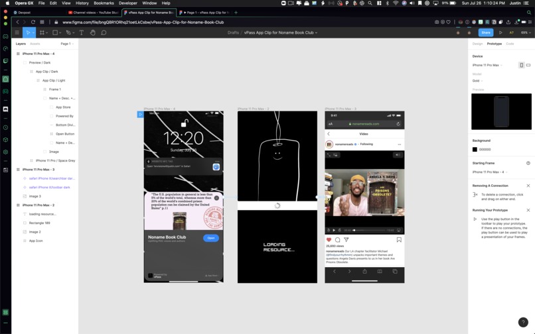
Task: Open starting frame settings icon
Action: coord(528,163)
